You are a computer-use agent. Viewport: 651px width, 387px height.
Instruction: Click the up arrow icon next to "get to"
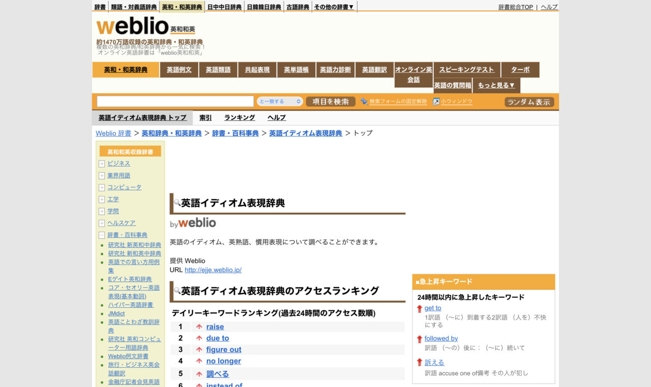coord(419,308)
